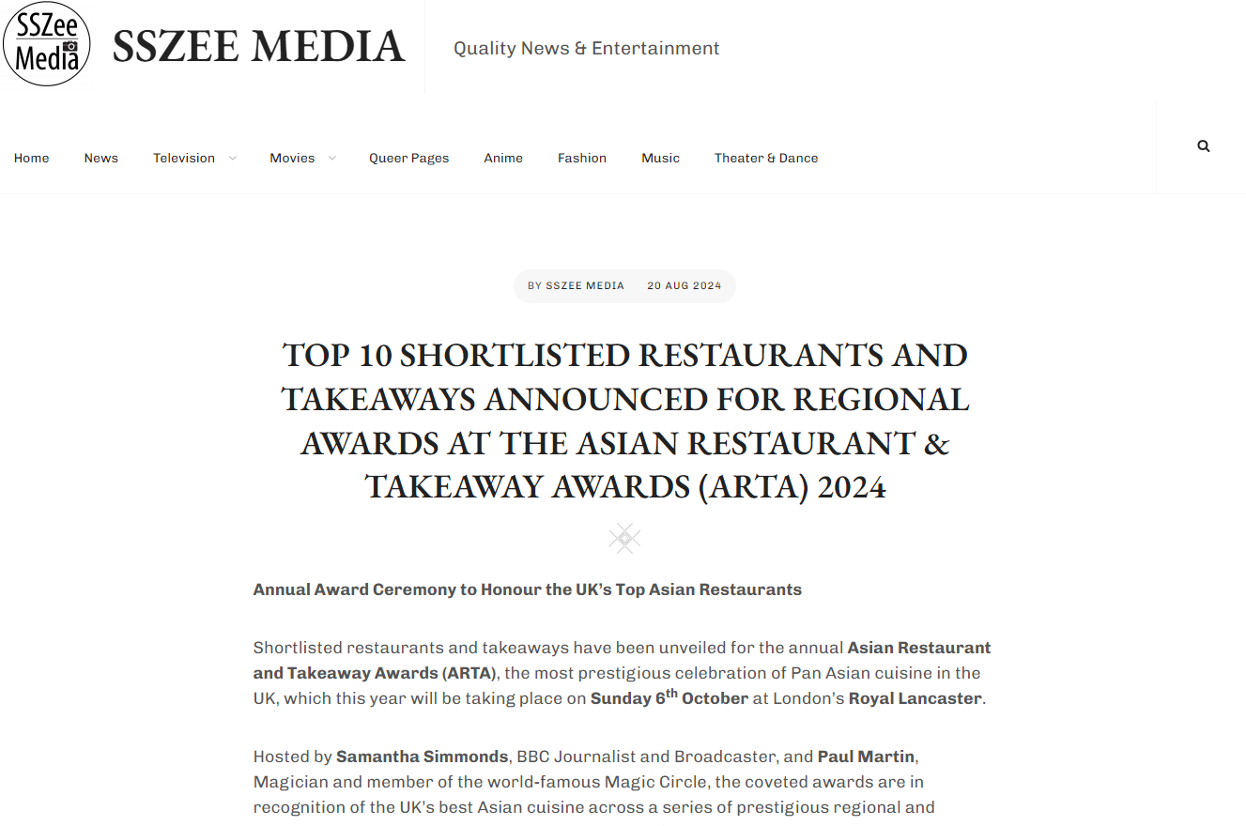
Task: Open the search magnifier icon
Action: [1204, 145]
